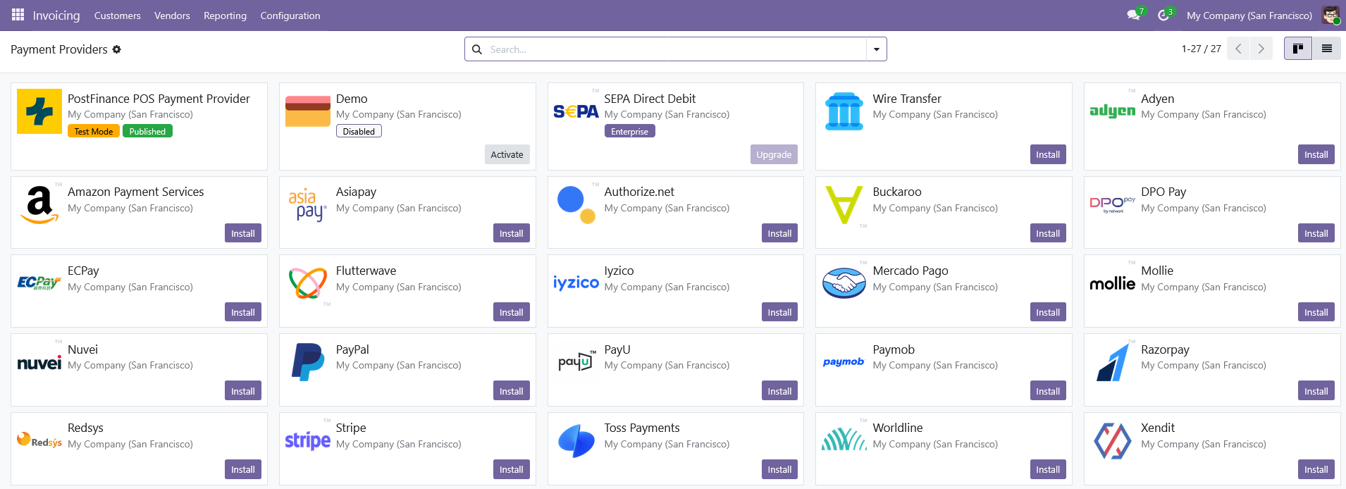Image resolution: width=1346 pixels, height=489 pixels.
Task: Click the Disabled badge on Demo
Action: [x=359, y=131]
